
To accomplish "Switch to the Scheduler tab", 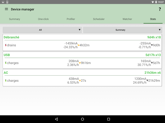I will (99, 19).
